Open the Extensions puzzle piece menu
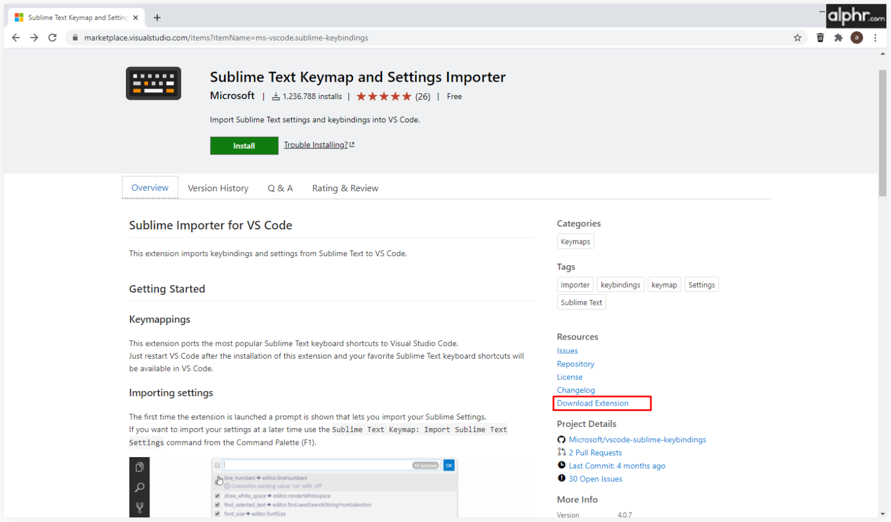891x522 pixels. coord(838,38)
